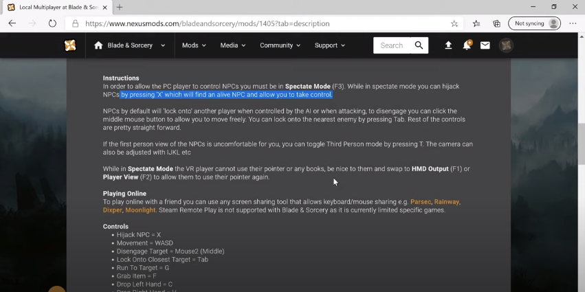The height and width of the screenshot is (292, 585).
Task: Select the Local Multiplayer browser tab
Action: point(56,7)
